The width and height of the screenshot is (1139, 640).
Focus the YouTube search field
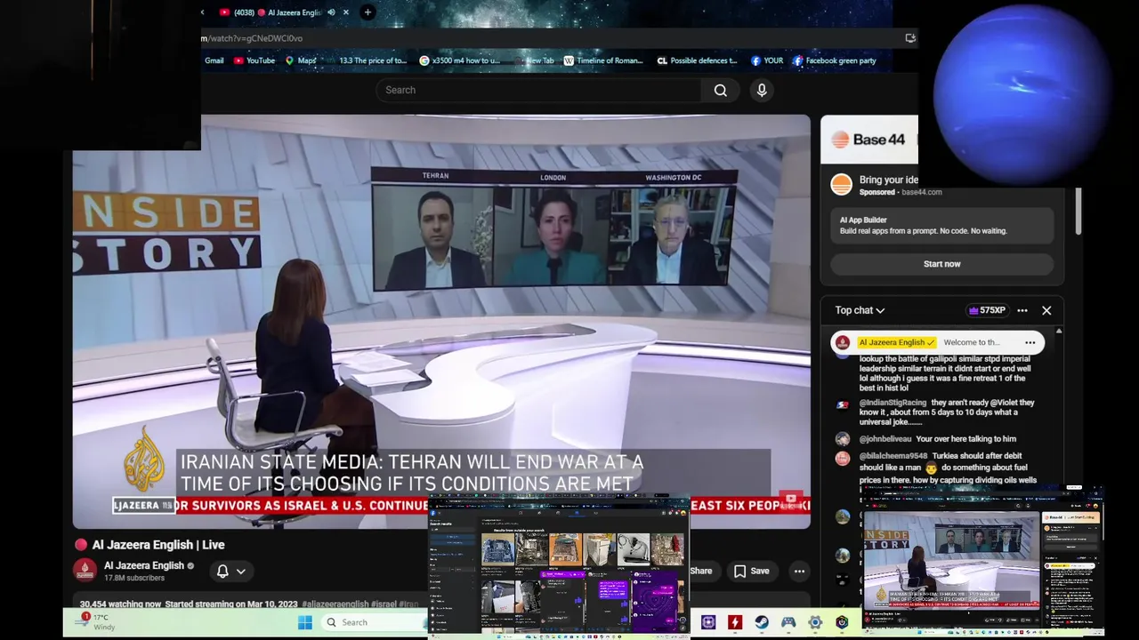[x=538, y=90]
